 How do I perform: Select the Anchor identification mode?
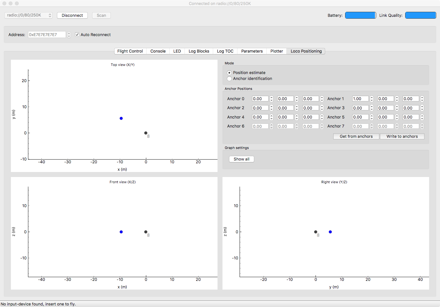tap(229, 79)
